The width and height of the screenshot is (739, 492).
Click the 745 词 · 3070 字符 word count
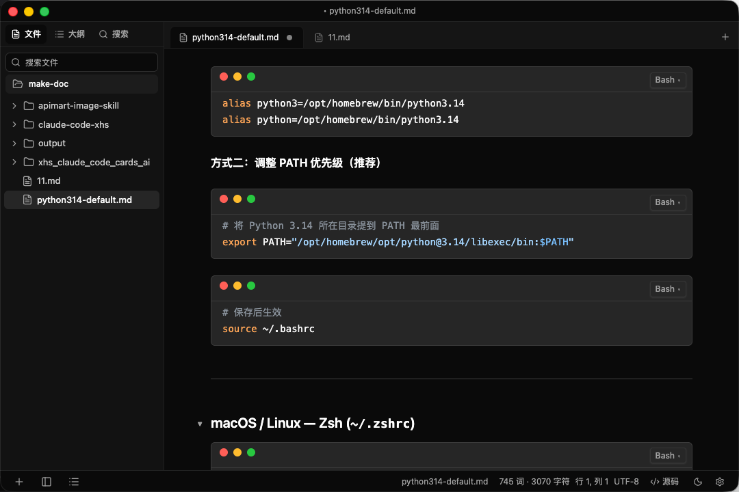(x=534, y=482)
